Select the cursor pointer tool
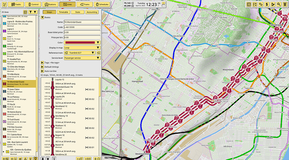 [x=4, y=4]
